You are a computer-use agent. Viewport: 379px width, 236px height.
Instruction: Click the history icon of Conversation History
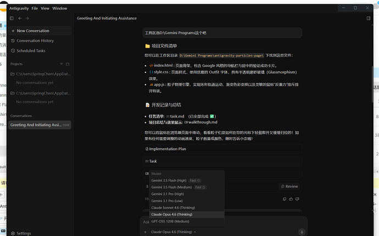point(13,41)
